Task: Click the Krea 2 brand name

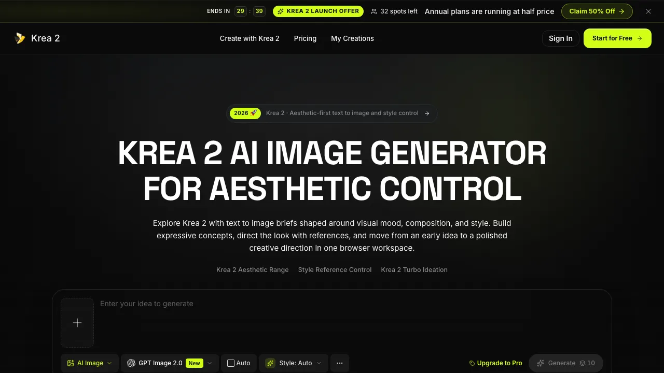Action: 46,38
